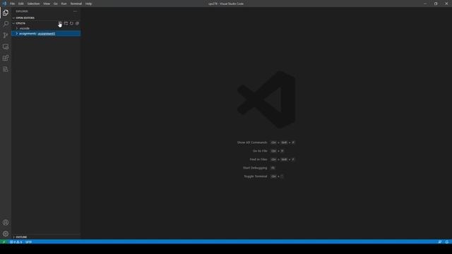Screen dimensions: 452x254
Task: Open the Selection menu
Action: point(33,4)
